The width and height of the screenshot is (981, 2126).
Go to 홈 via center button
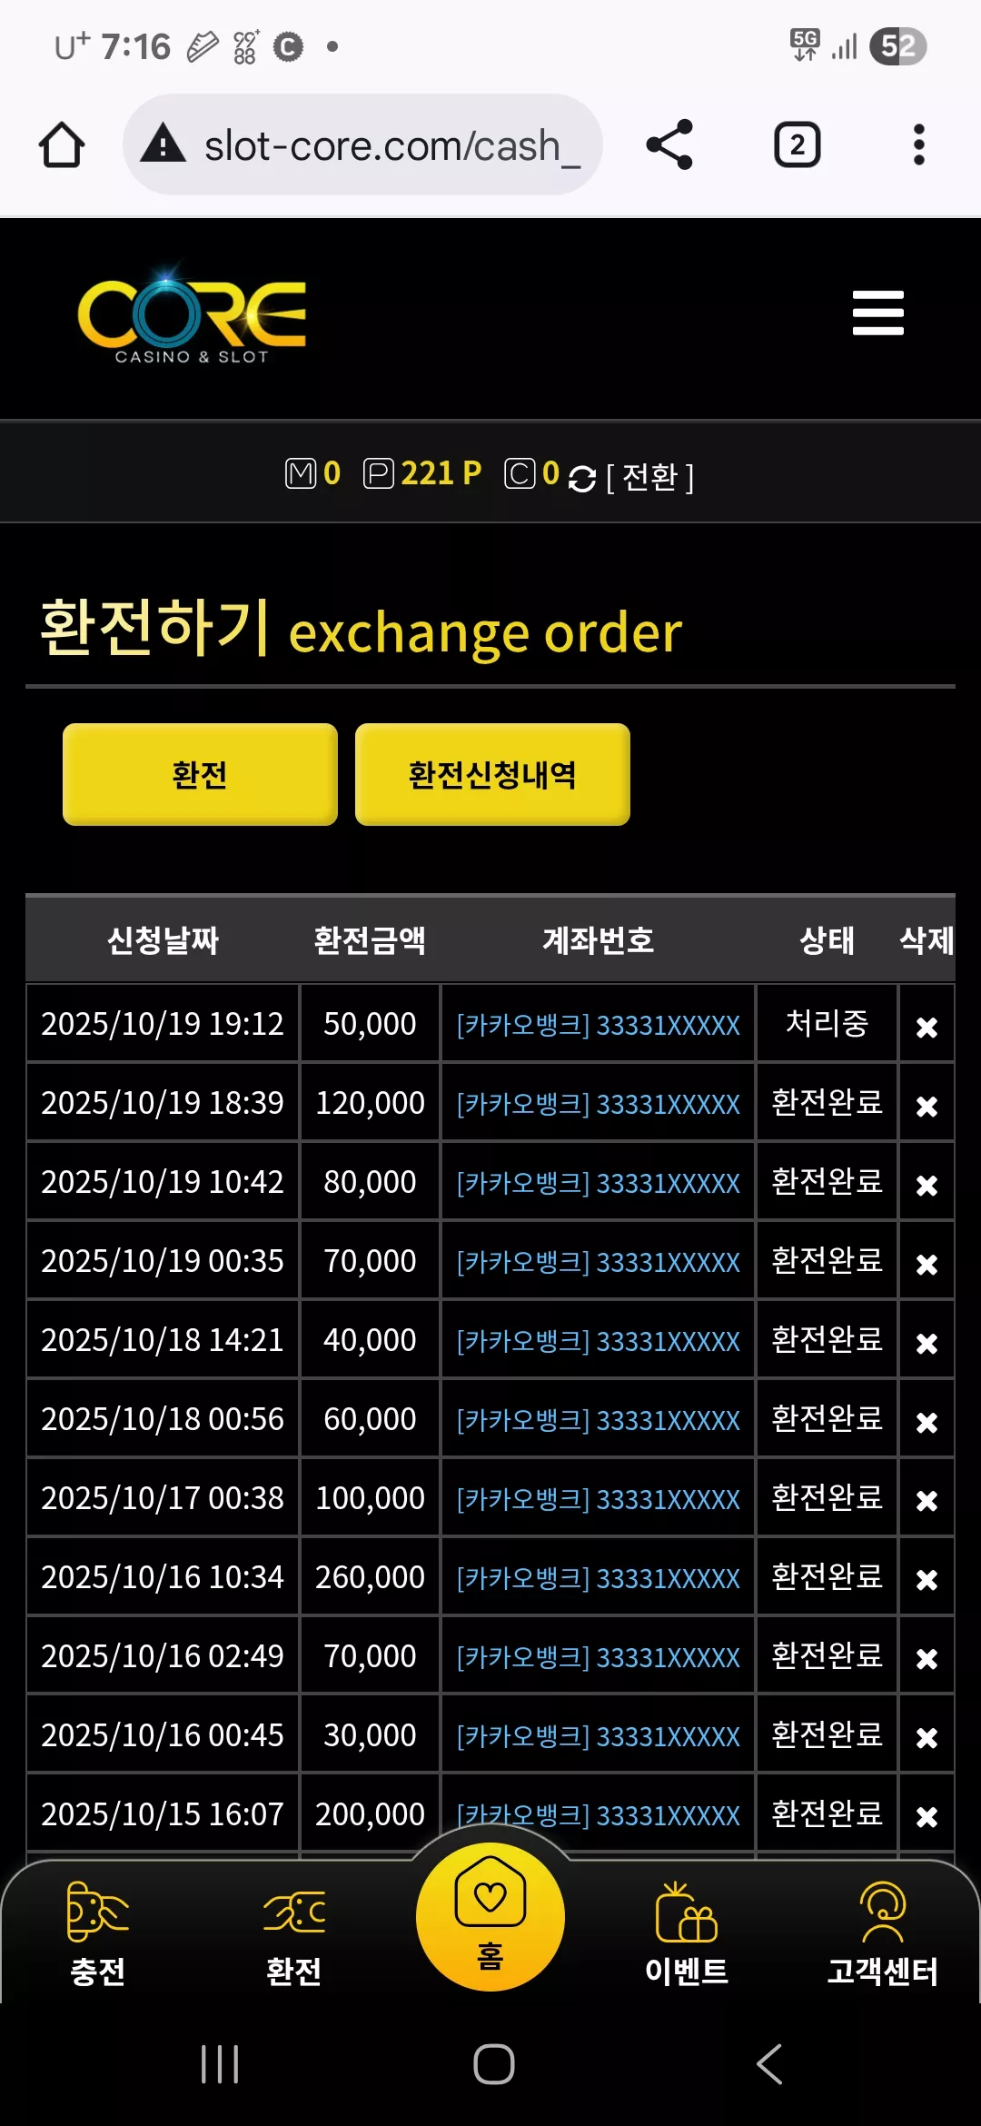pyautogui.click(x=490, y=1917)
